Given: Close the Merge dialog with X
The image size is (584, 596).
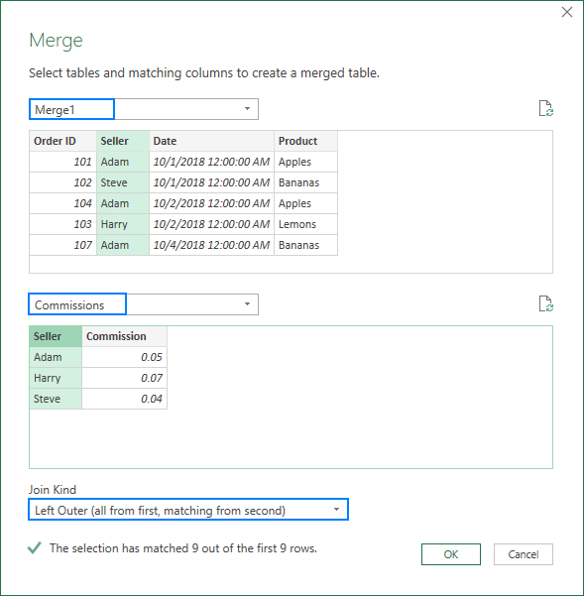Looking at the screenshot, I should click(567, 12).
